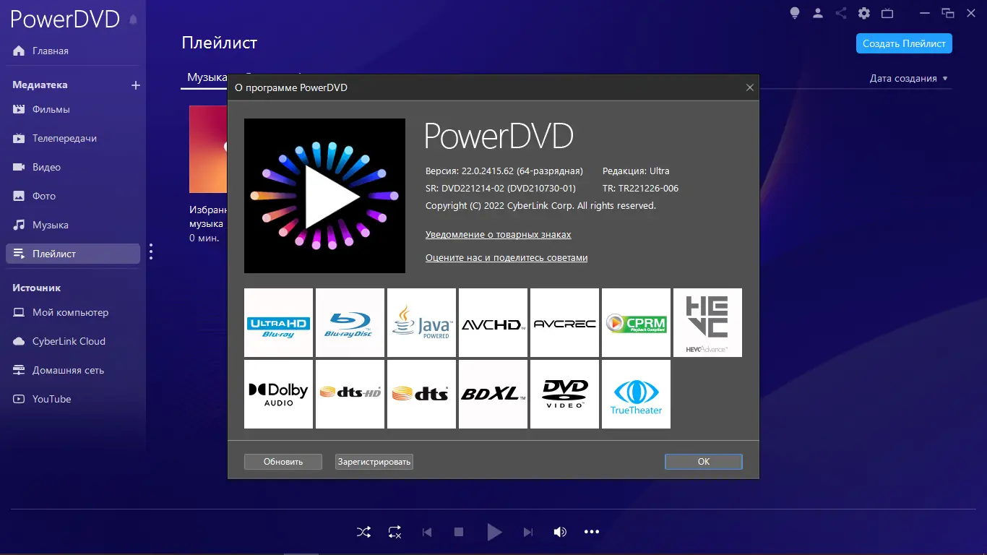Open the lightbulb tips icon
This screenshot has width=987, height=555.
tap(795, 13)
